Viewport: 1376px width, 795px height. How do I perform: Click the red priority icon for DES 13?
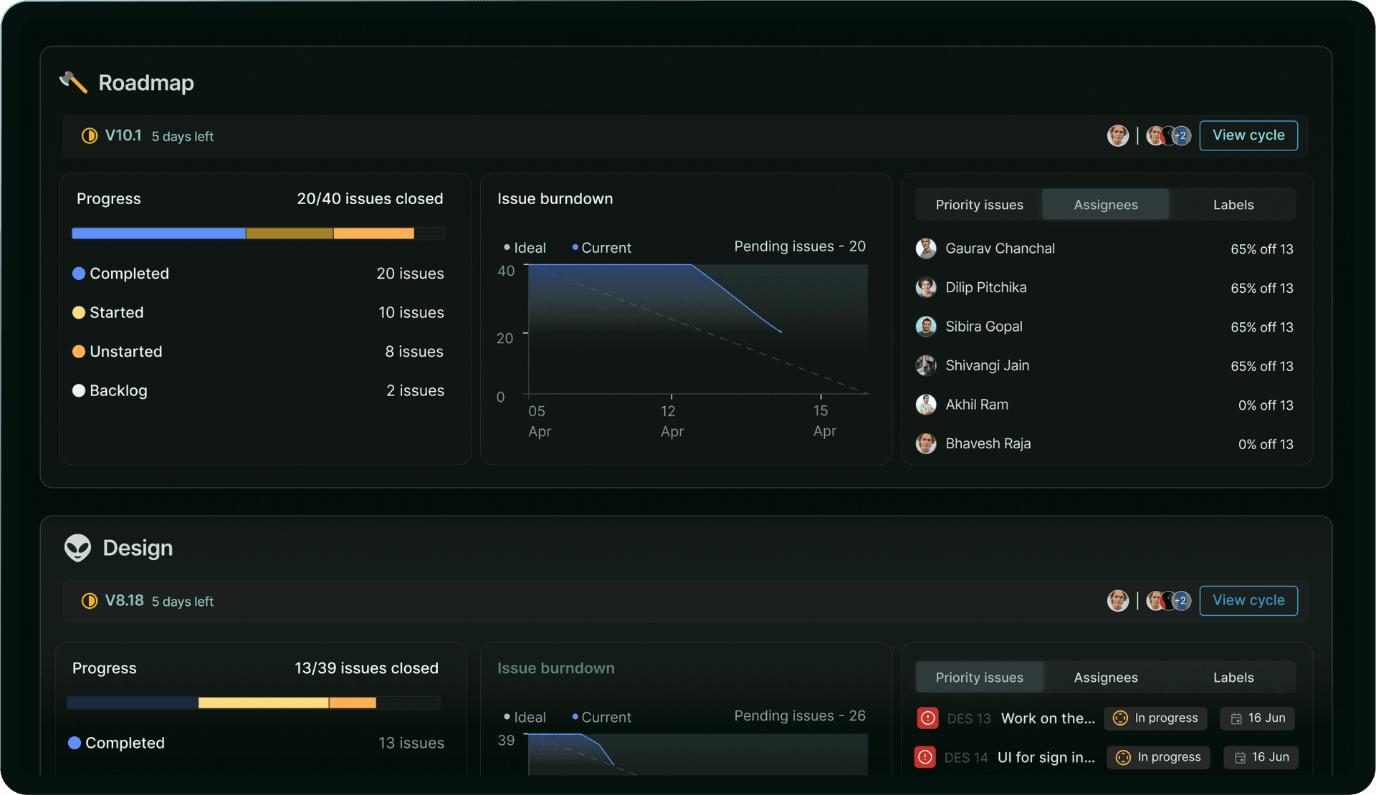point(928,718)
